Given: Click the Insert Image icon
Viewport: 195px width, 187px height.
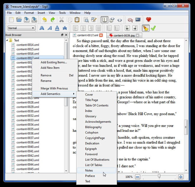Looking at the screenshot, I should coord(138,20).
